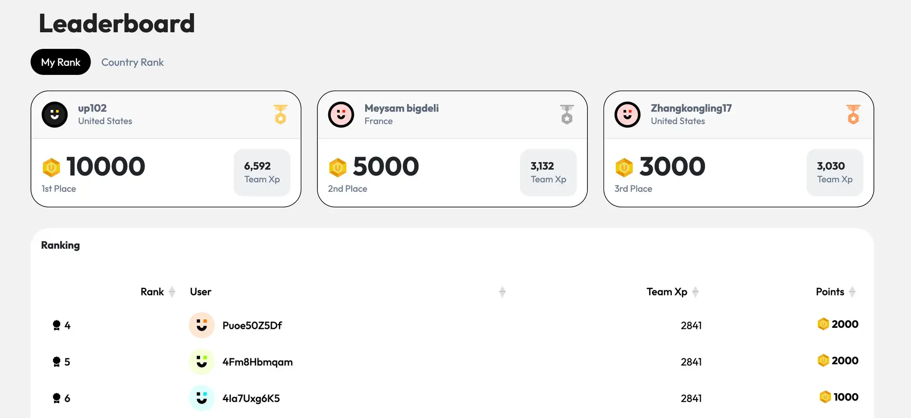The width and height of the screenshot is (911, 418).
Task: Click the gold coin beside 10000
Action: [x=51, y=167]
